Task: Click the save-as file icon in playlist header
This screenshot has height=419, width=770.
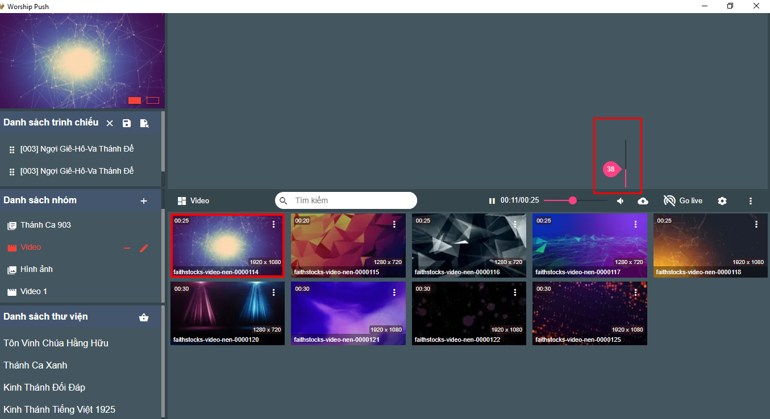Action: pos(144,123)
